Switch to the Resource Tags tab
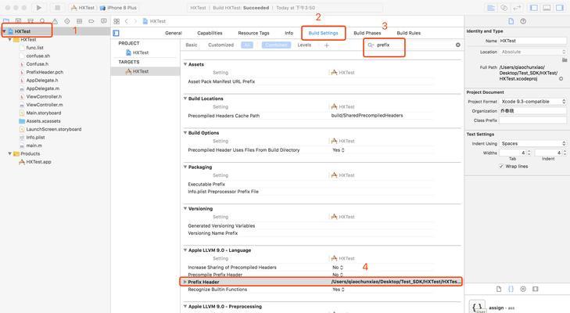Image resolution: width=570 pixels, height=313 pixels. pyautogui.click(x=253, y=33)
